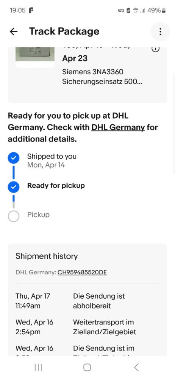Tap the back arrow beside Track Package
This screenshot has height=379, width=175.
point(14,31)
